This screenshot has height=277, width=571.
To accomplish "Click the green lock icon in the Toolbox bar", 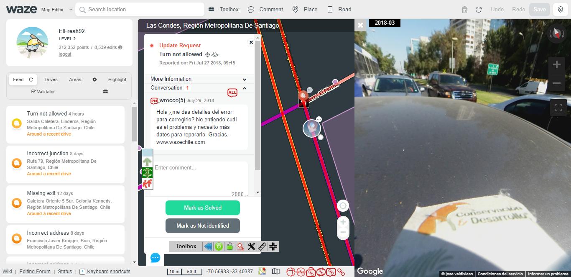I will [229, 246].
